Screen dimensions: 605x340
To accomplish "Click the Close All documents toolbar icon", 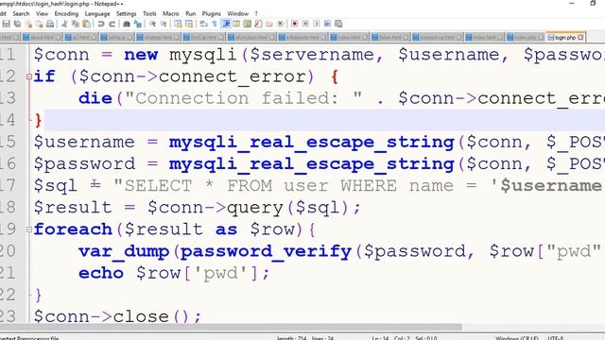I will click(39, 24).
